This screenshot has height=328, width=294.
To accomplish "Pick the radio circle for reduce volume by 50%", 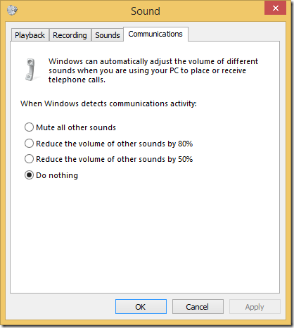I will [x=29, y=159].
